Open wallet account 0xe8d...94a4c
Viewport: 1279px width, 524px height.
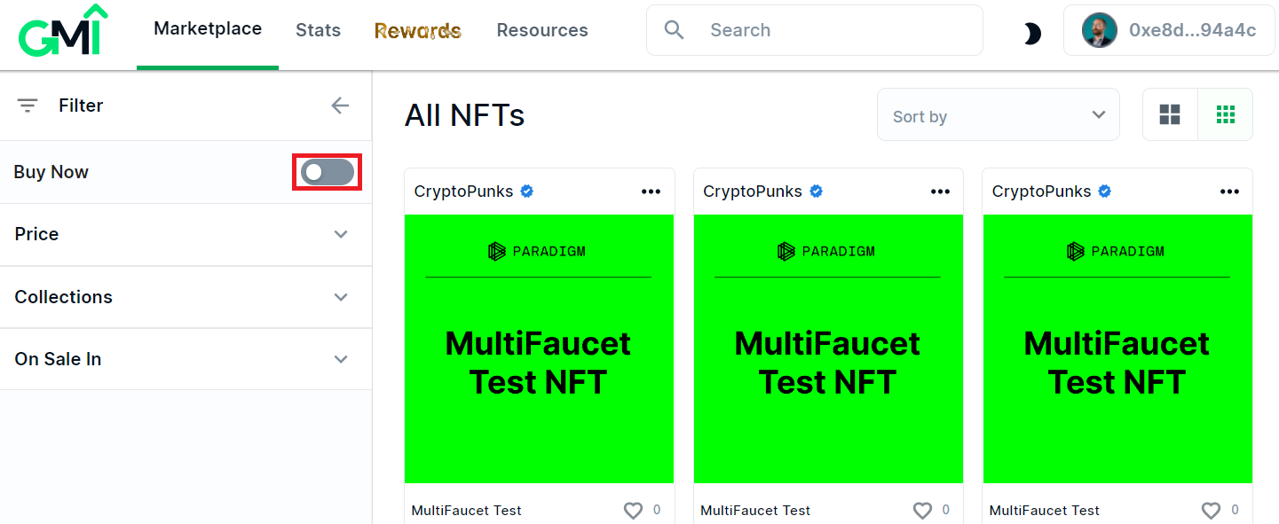click(1169, 30)
